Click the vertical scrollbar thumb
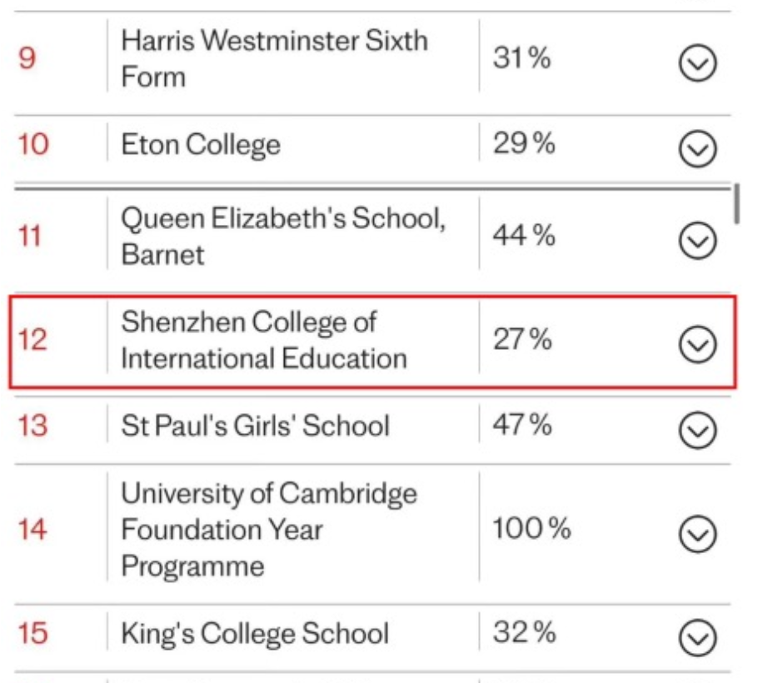Screen dimensions: 763x683 736,203
